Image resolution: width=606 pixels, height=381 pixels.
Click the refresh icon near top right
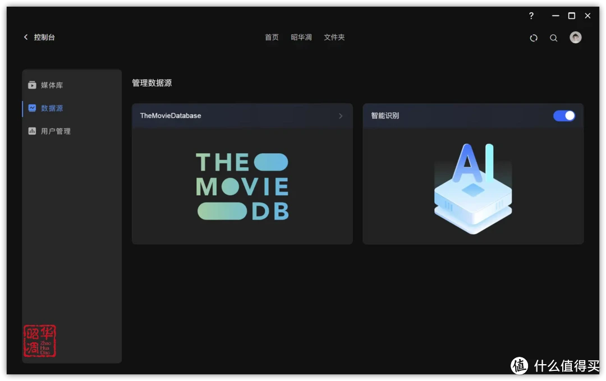(x=533, y=38)
